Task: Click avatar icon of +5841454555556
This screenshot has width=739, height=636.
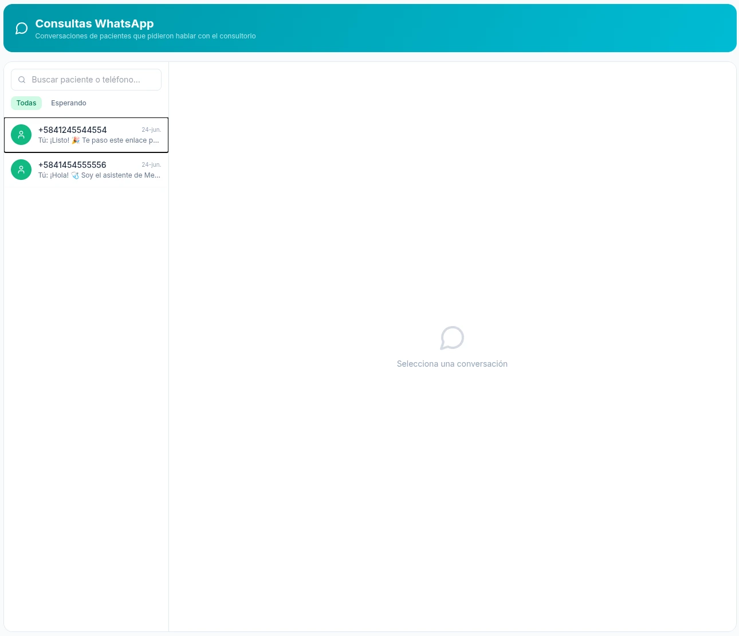Action: pos(21,170)
